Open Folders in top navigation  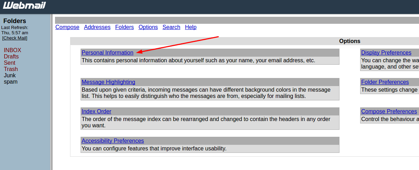124,27
